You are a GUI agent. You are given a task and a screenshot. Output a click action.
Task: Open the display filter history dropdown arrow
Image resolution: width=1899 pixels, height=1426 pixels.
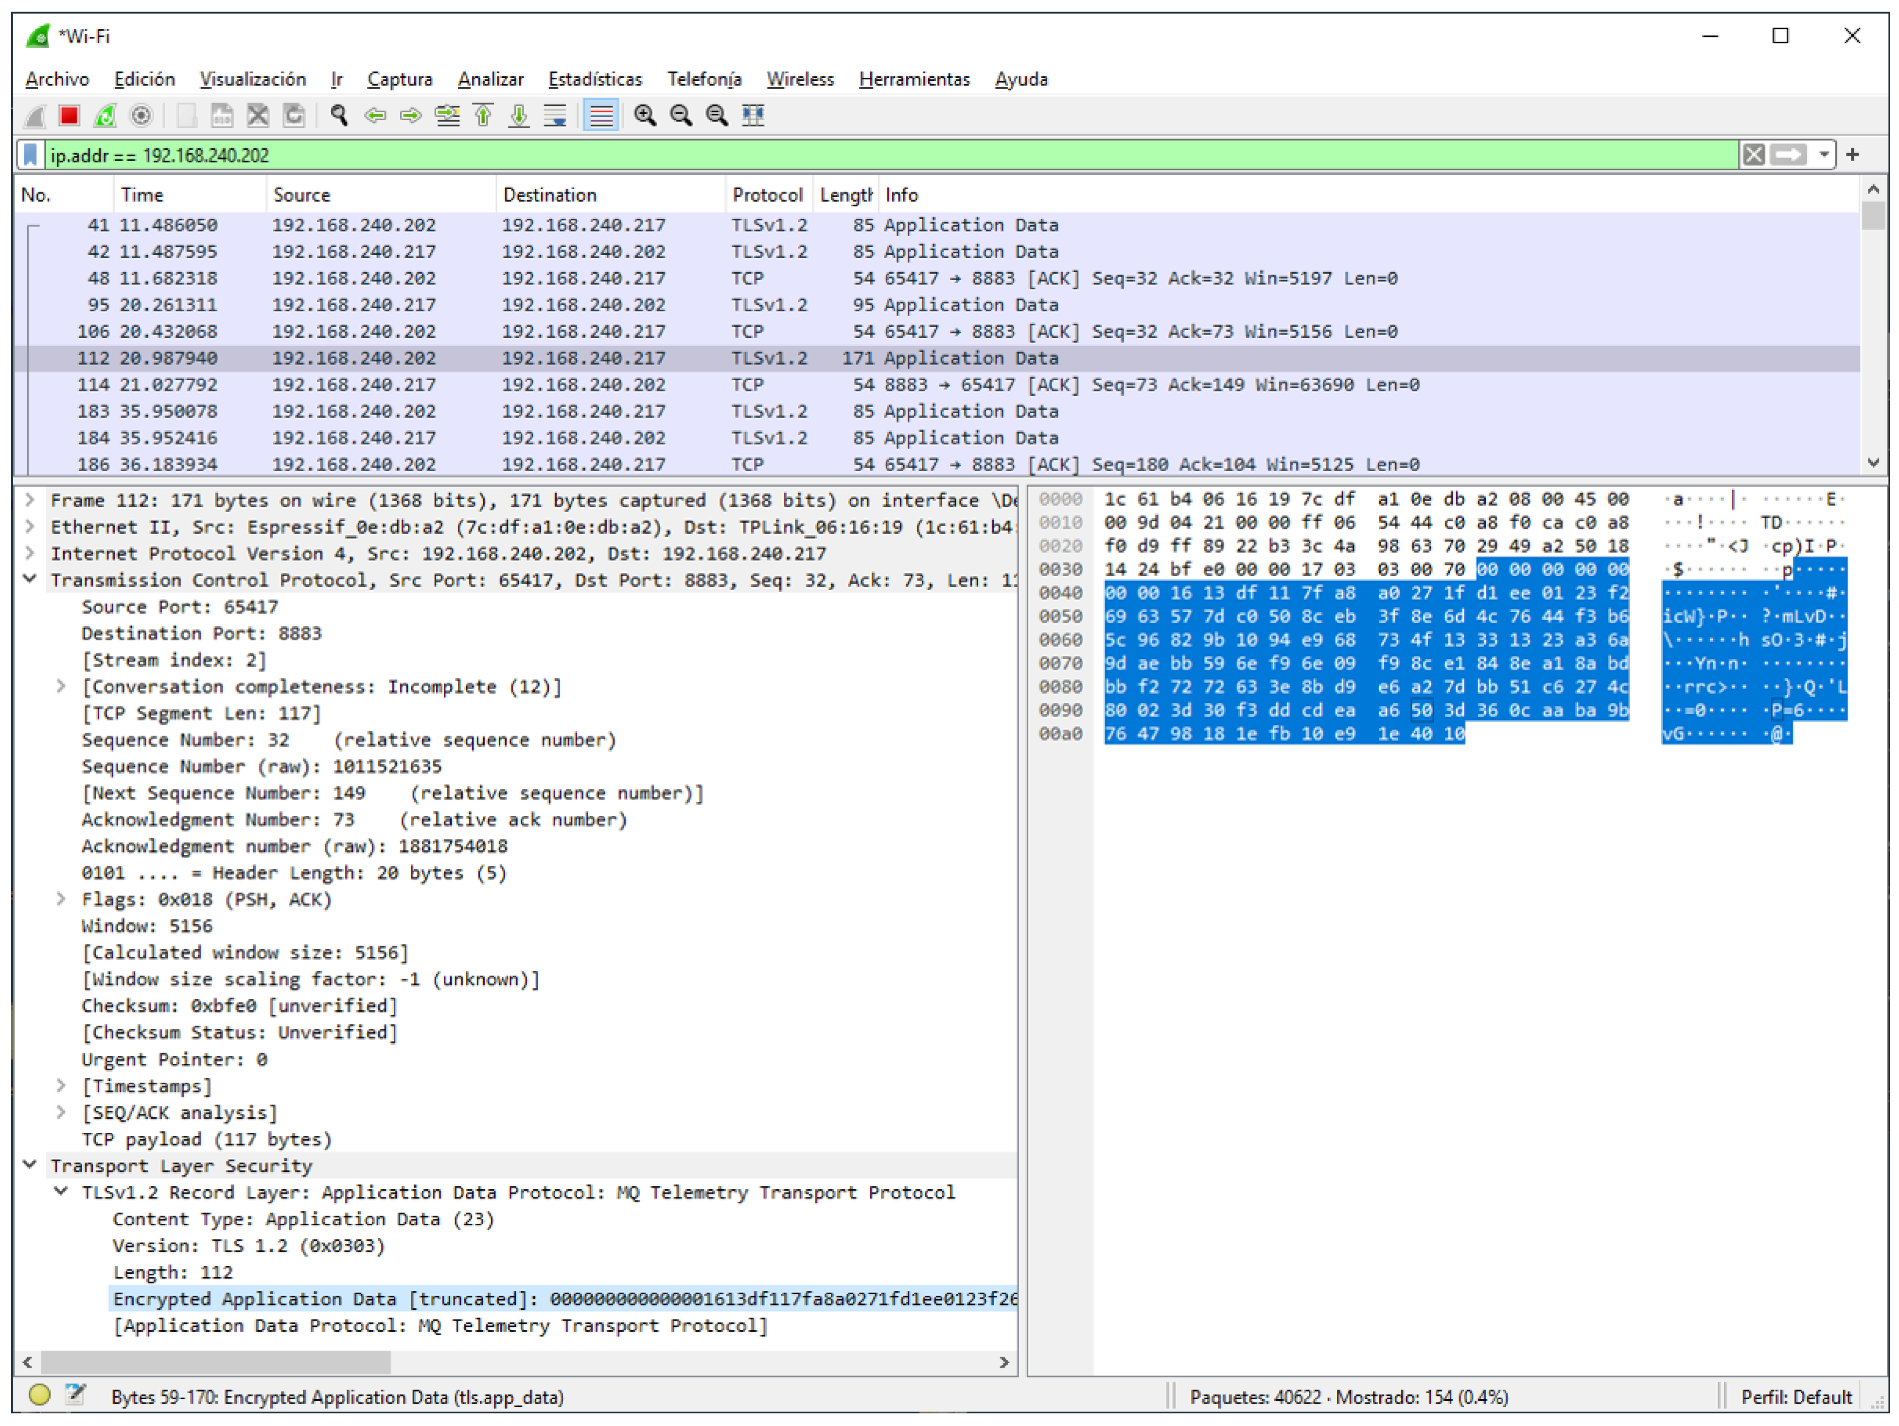coord(1824,156)
